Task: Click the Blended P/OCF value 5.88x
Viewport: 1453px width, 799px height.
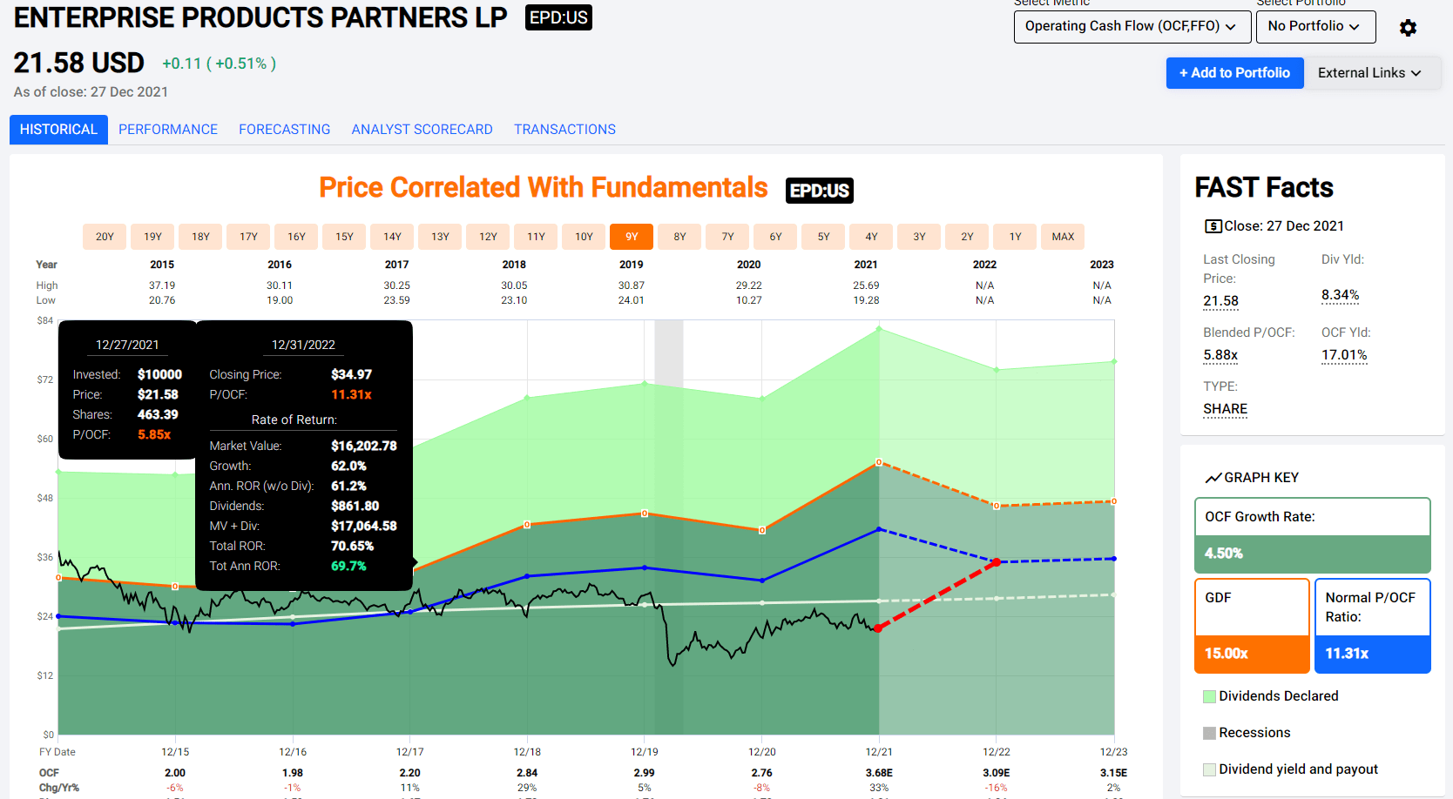Action: click(1220, 355)
